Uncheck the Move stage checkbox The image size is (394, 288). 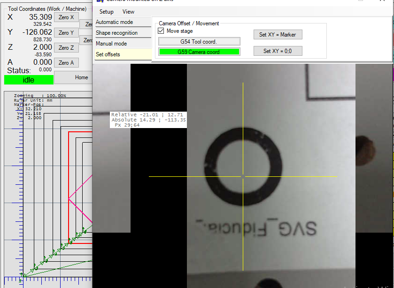pyautogui.click(x=162, y=31)
